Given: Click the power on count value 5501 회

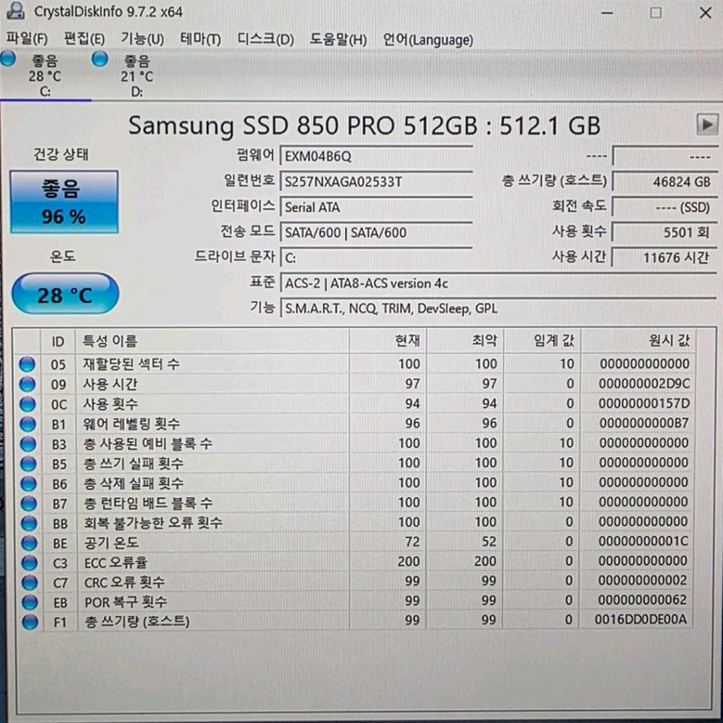Looking at the screenshot, I should (664, 232).
